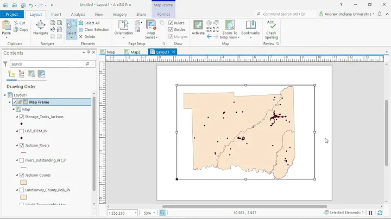This screenshot has width=391, height=219.
Task: Select List By Map Frame icon
Action: (x=31, y=74)
